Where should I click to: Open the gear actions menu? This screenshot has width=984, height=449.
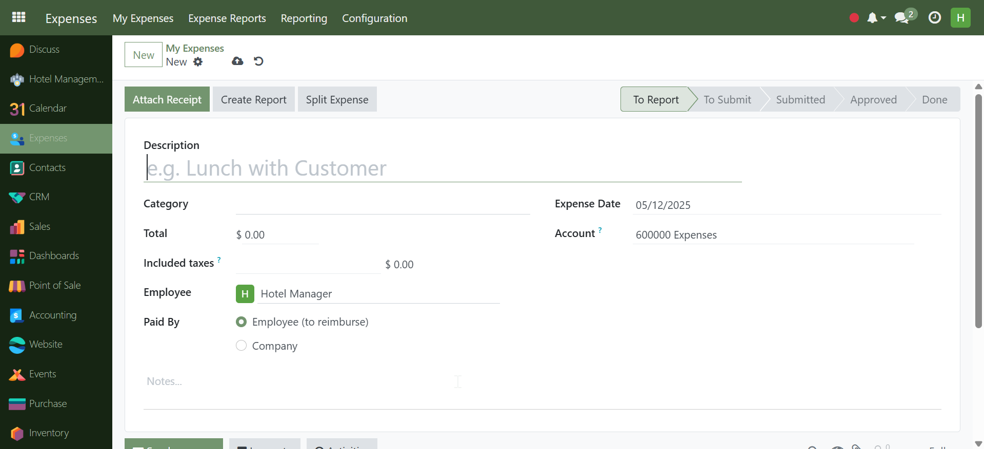(x=198, y=62)
